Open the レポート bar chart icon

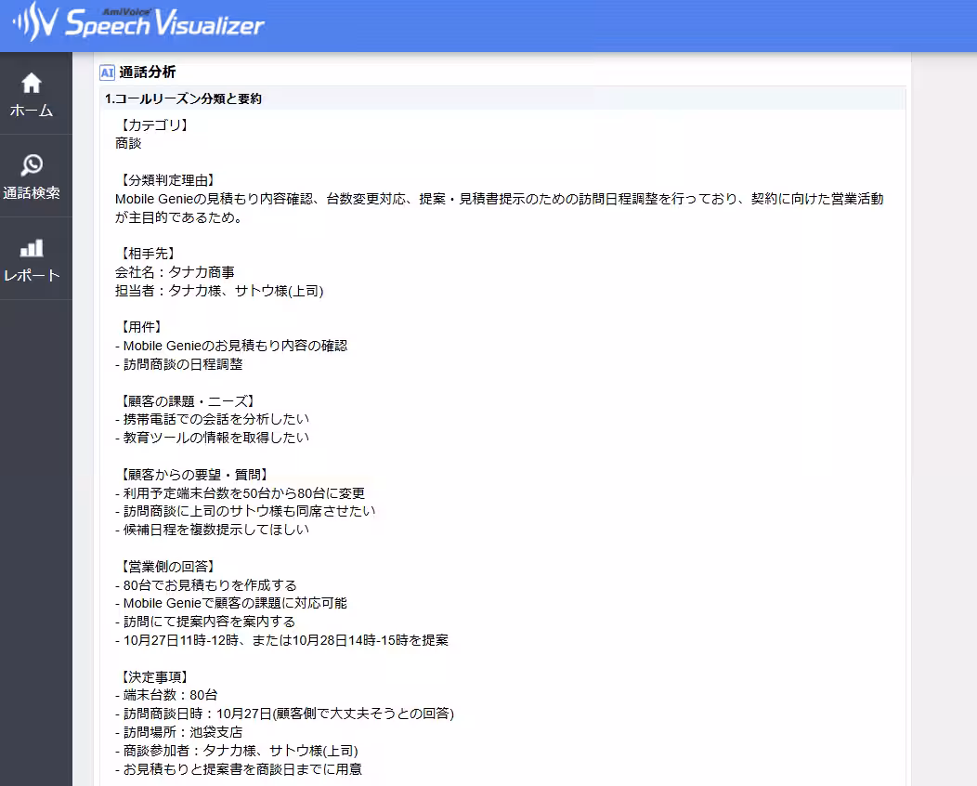32,248
